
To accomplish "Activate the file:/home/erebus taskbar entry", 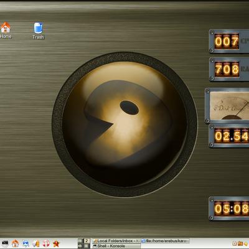I will click(165, 241).
